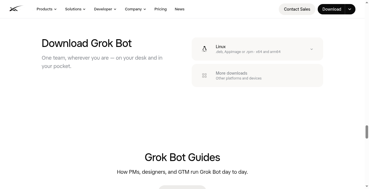Expand the Linux download options chevron
The image size is (369, 189).
pyautogui.click(x=311, y=49)
